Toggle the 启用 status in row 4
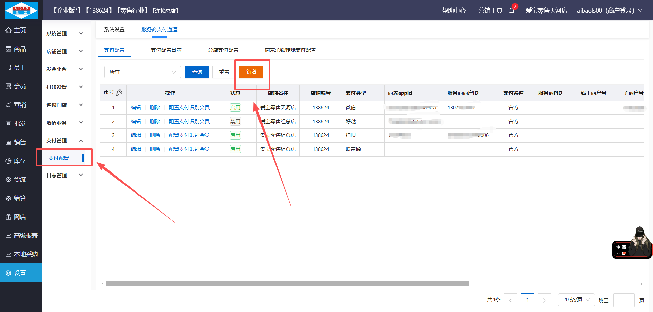The width and height of the screenshot is (653, 312). tap(235, 149)
